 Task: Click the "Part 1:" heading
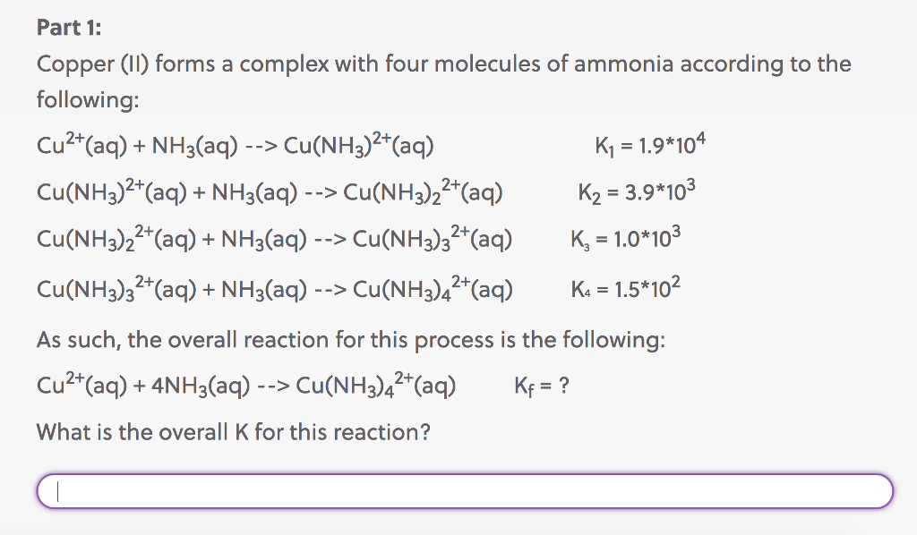[69, 28]
